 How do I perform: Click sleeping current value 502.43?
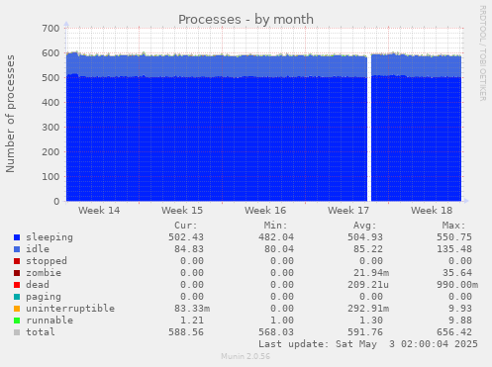coord(186,237)
